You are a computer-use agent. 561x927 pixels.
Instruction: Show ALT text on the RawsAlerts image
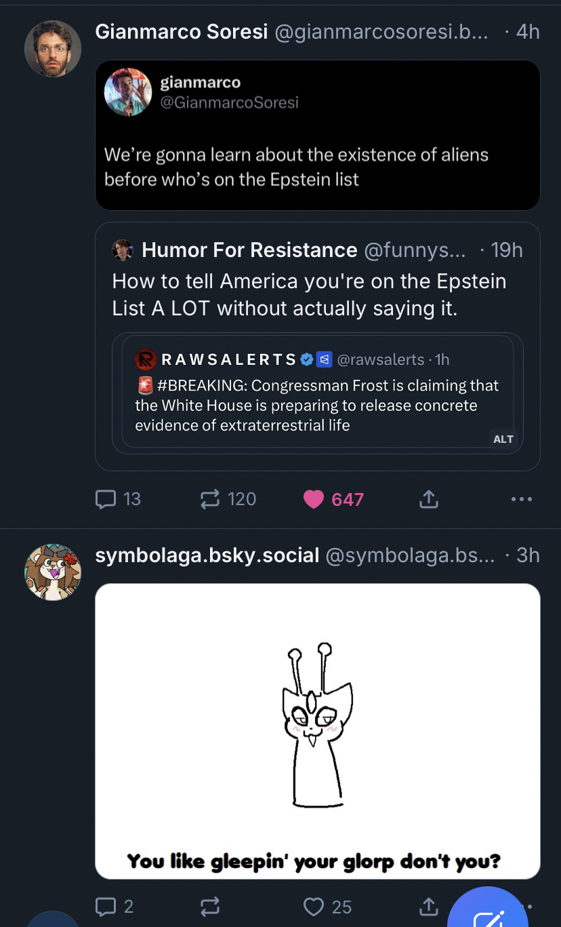click(x=503, y=439)
